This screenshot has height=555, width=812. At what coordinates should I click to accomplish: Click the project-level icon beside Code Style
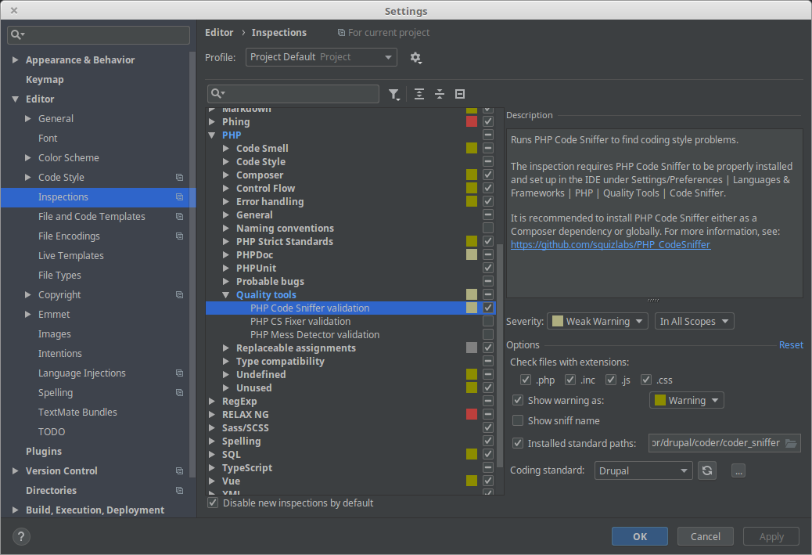click(x=179, y=177)
